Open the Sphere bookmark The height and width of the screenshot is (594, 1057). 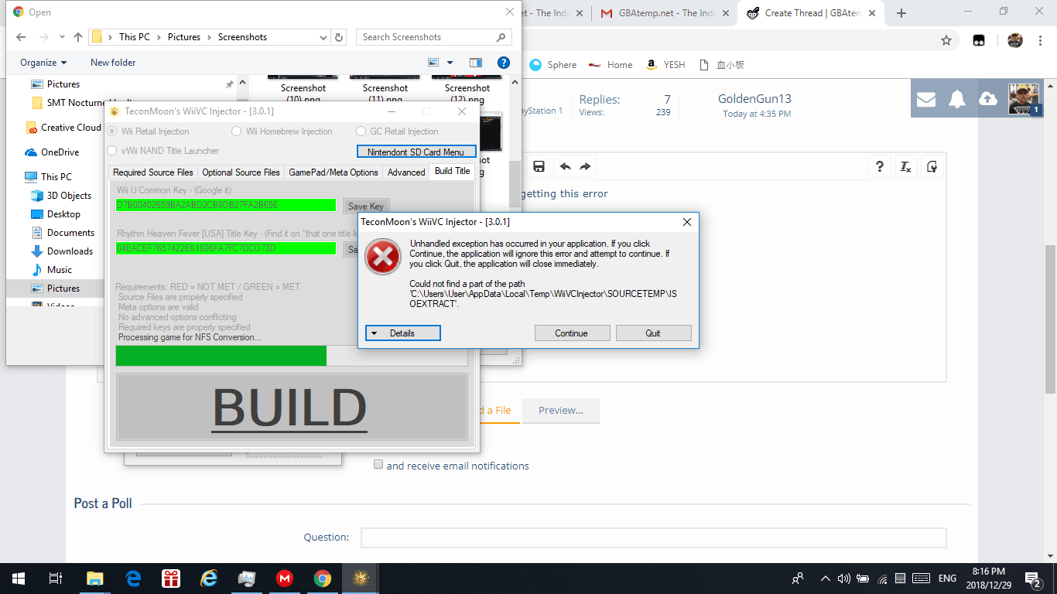(x=553, y=65)
